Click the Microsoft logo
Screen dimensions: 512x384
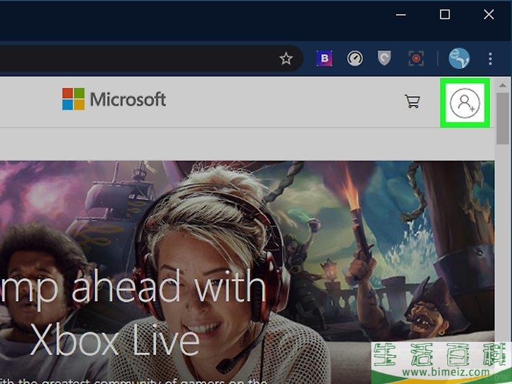pos(114,99)
